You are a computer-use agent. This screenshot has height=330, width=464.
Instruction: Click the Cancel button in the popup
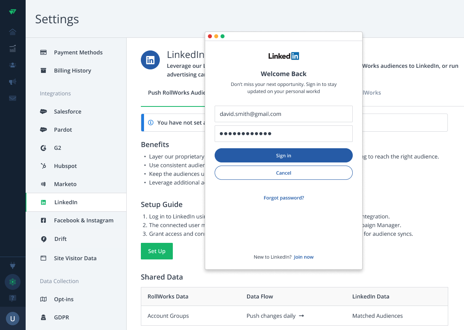(283, 173)
